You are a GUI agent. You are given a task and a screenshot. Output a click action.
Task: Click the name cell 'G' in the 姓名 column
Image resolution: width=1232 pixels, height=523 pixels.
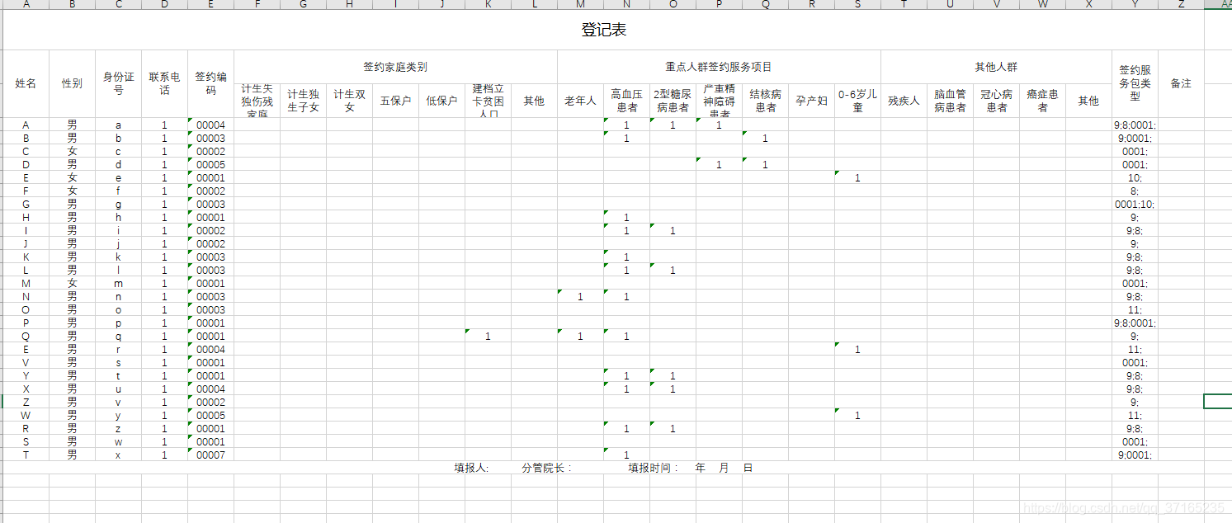pyautogui.click(x=26, y=204)
